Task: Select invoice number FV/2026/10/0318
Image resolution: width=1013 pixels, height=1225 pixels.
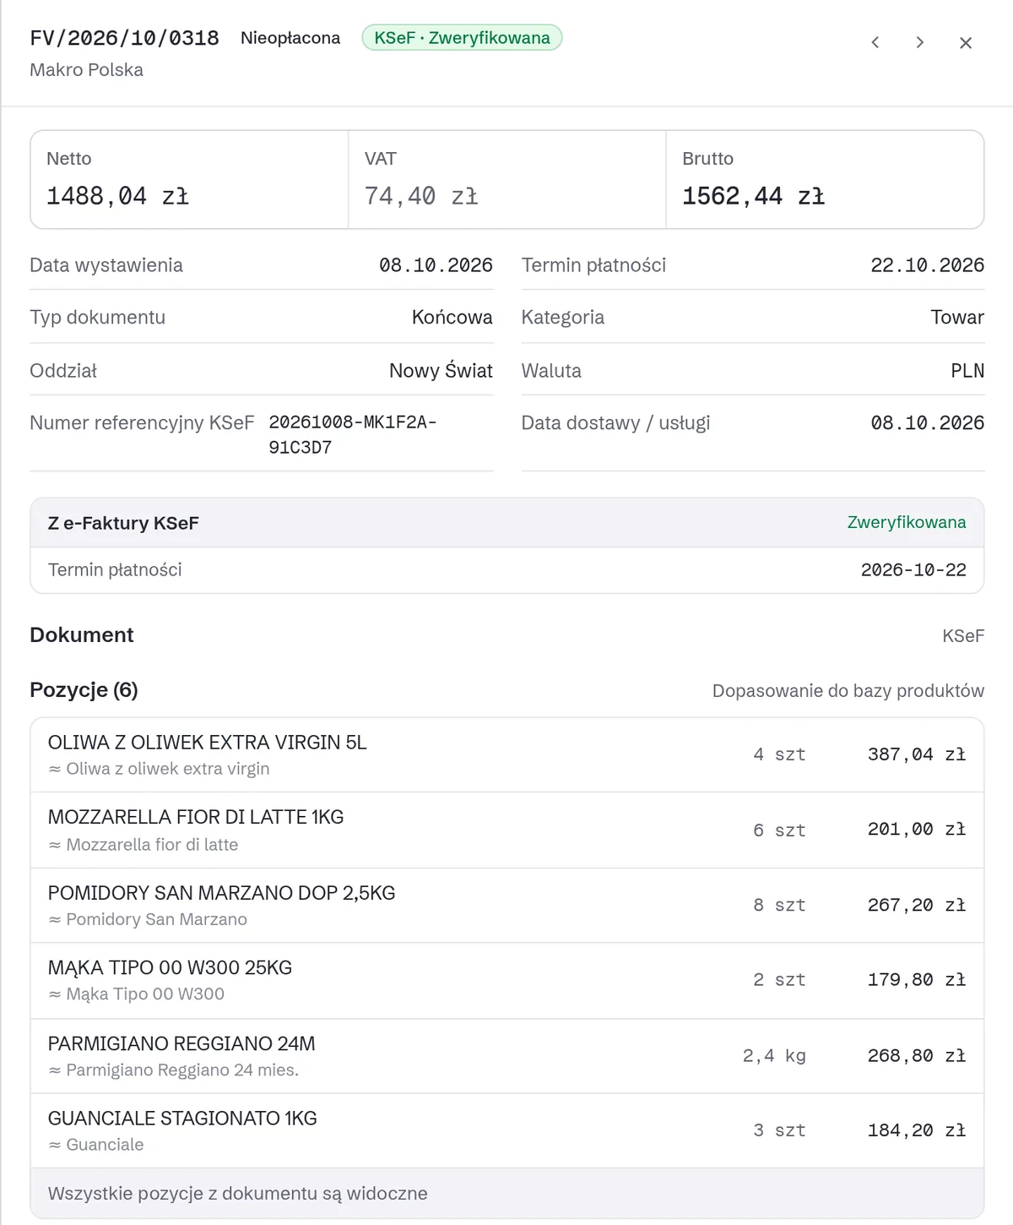Action: click(124, 38)
